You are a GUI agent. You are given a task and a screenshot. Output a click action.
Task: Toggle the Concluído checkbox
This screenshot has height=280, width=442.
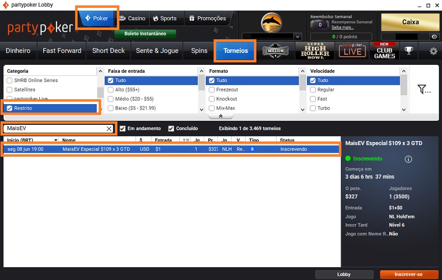[x=171, y=129]
